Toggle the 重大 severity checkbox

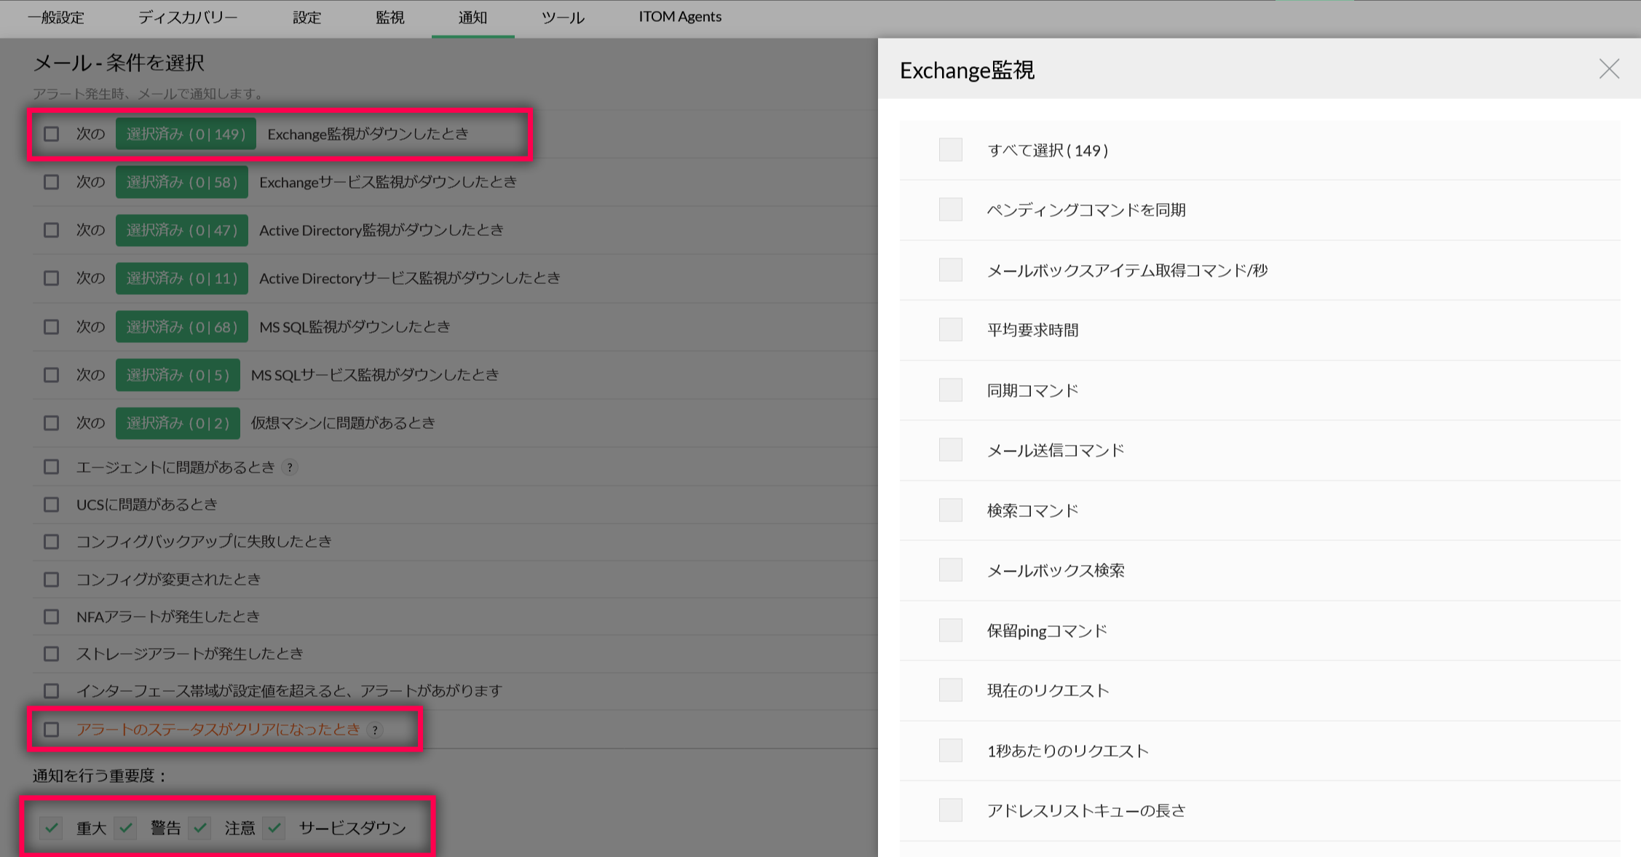[52, 828]
